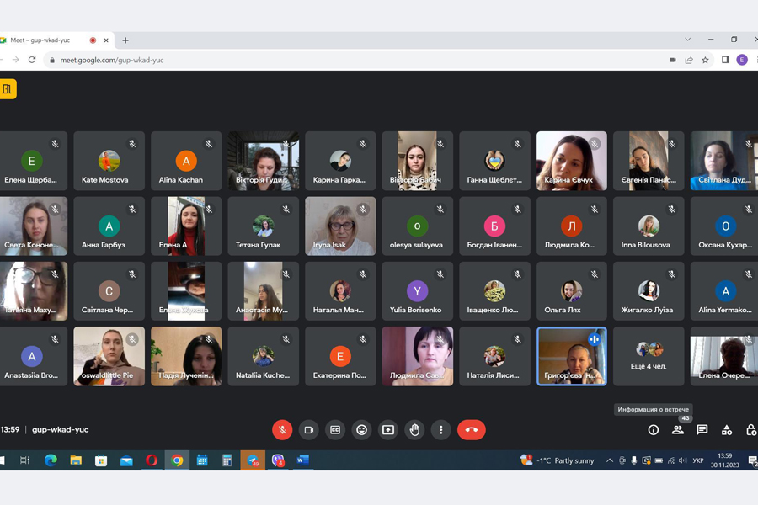Open the Еще 4 чел. tile

[x=649, y=356]
